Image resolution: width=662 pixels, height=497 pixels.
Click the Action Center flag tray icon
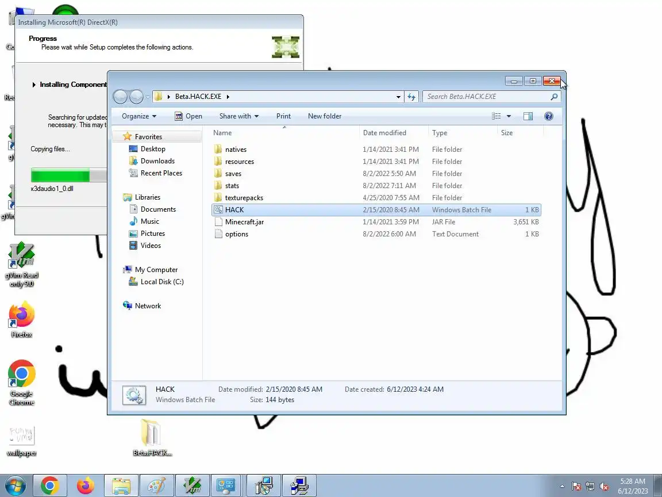(x=576, y=487)
